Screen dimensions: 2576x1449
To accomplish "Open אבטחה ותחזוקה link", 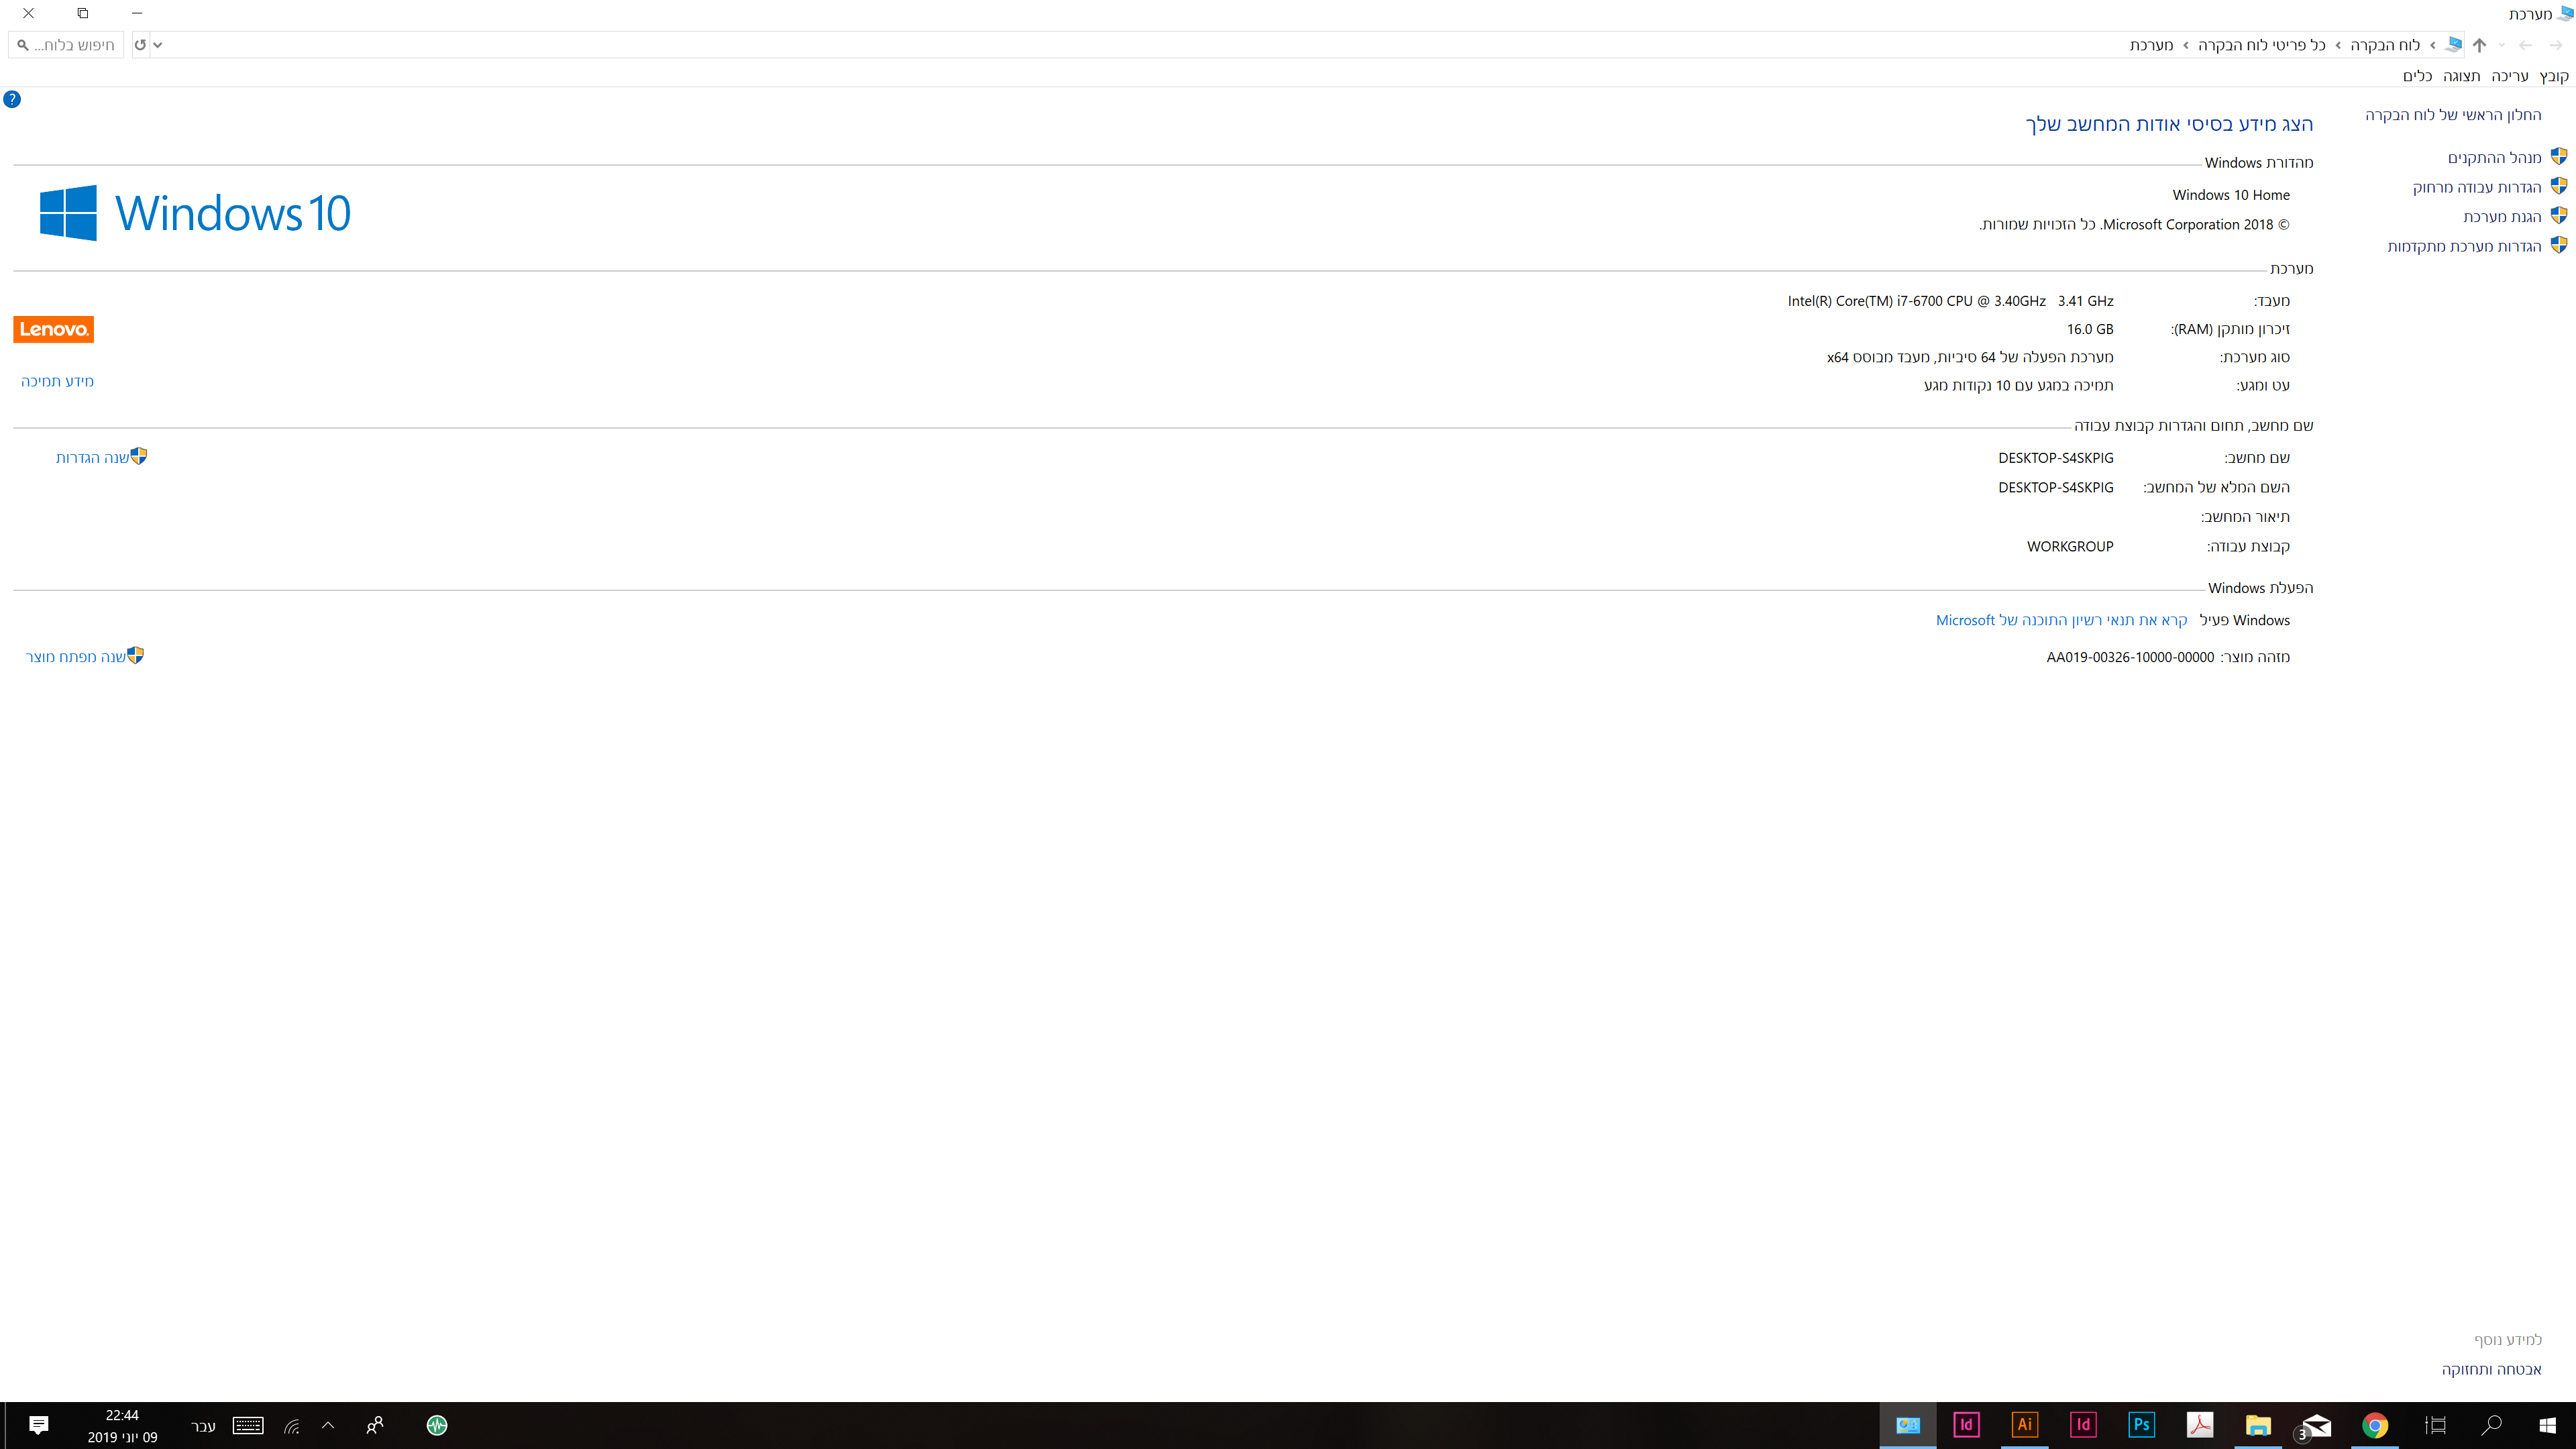I will (2491, 1369).
